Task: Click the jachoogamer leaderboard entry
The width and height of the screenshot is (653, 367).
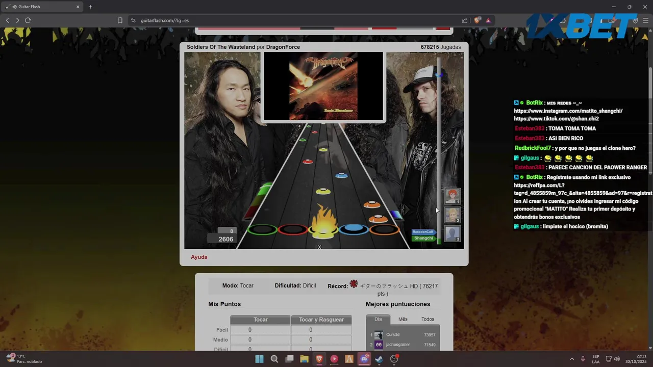Action: click(403, 345)
